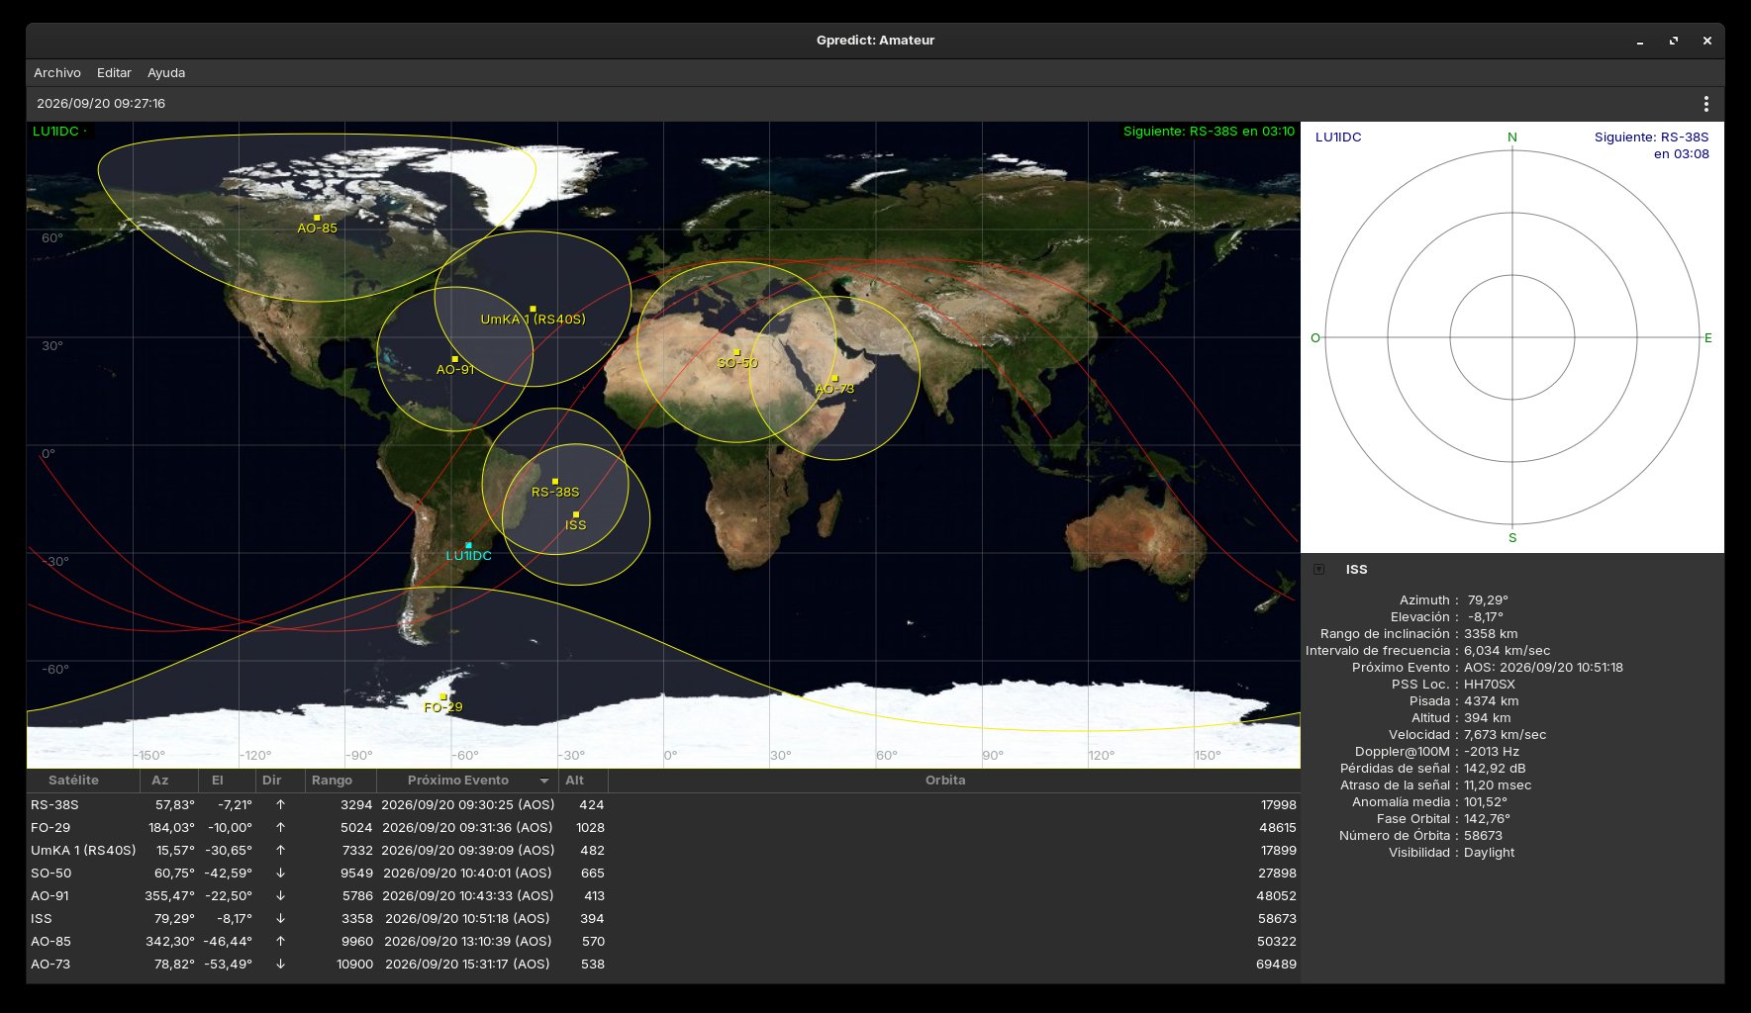Open the ISS satellite selector dropdown arrow
The height and width of the screenshot is (1013, 1751).
tap(1318, 570)
